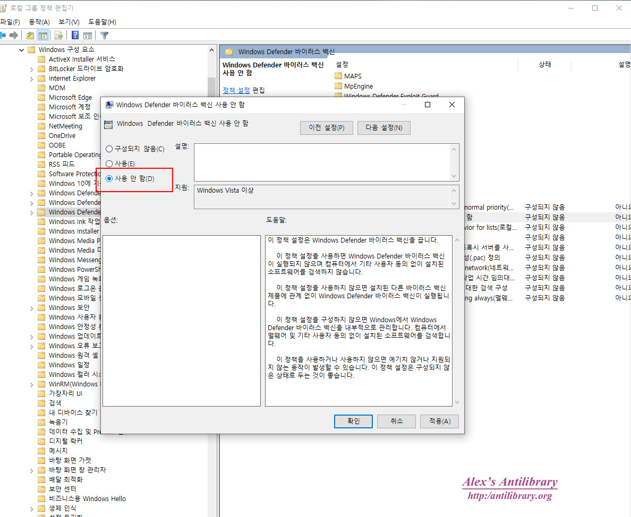Screen dimensions: 631x517
Task: Click folder icon beside OOBE
Action: coord(41,145)
